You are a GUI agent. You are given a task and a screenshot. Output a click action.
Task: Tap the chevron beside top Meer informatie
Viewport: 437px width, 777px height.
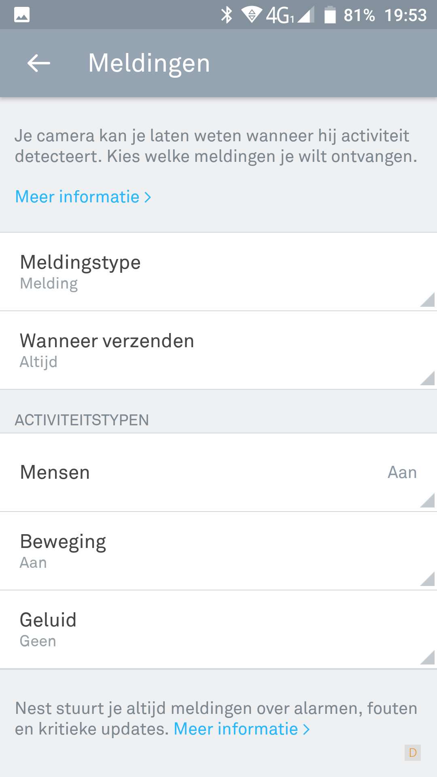pos(148,197)
